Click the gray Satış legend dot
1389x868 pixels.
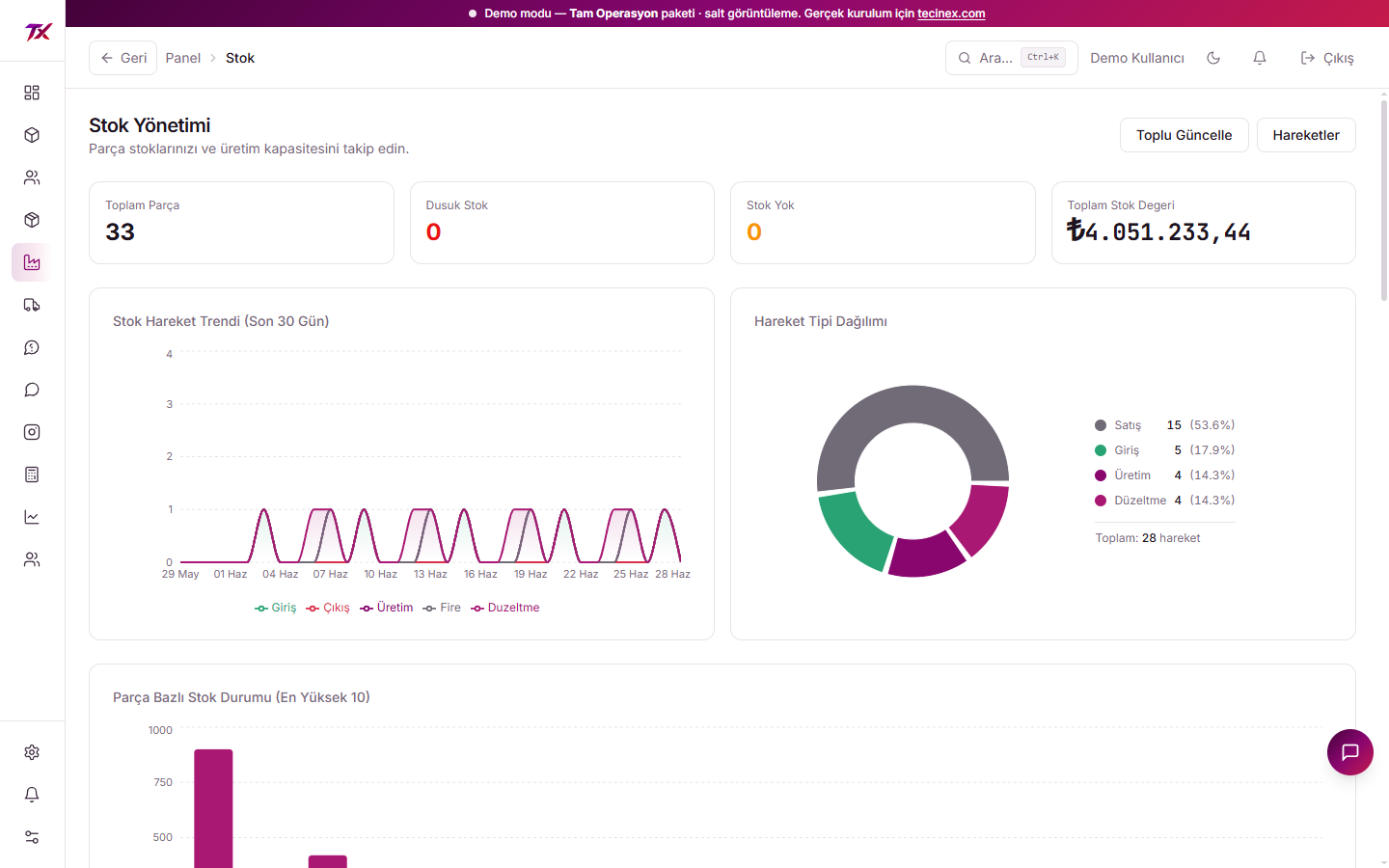pos(1101,425)
